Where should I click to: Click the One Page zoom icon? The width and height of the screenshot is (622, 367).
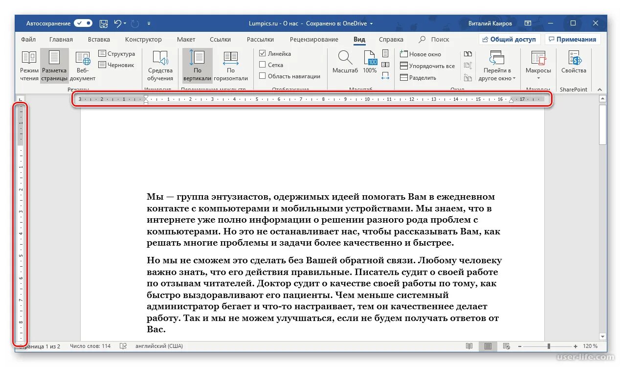385,53
